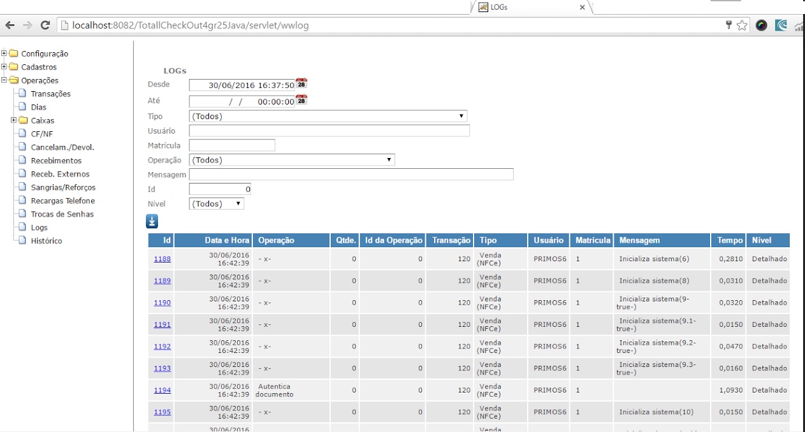Close the LOGs browser tab
Screen dimensions: 805x432
click(582, 8)
